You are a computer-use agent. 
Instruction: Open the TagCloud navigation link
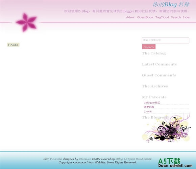[162, 17]
